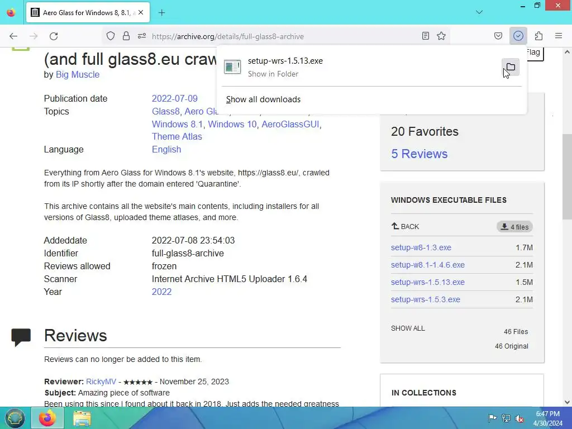
Task: Show setup-wrs-1.5.13.exe in folder icon
Action: coord(511,67)
